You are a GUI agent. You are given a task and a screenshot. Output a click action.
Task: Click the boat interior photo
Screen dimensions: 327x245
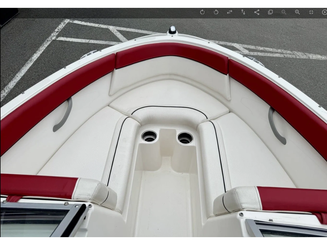163,137
